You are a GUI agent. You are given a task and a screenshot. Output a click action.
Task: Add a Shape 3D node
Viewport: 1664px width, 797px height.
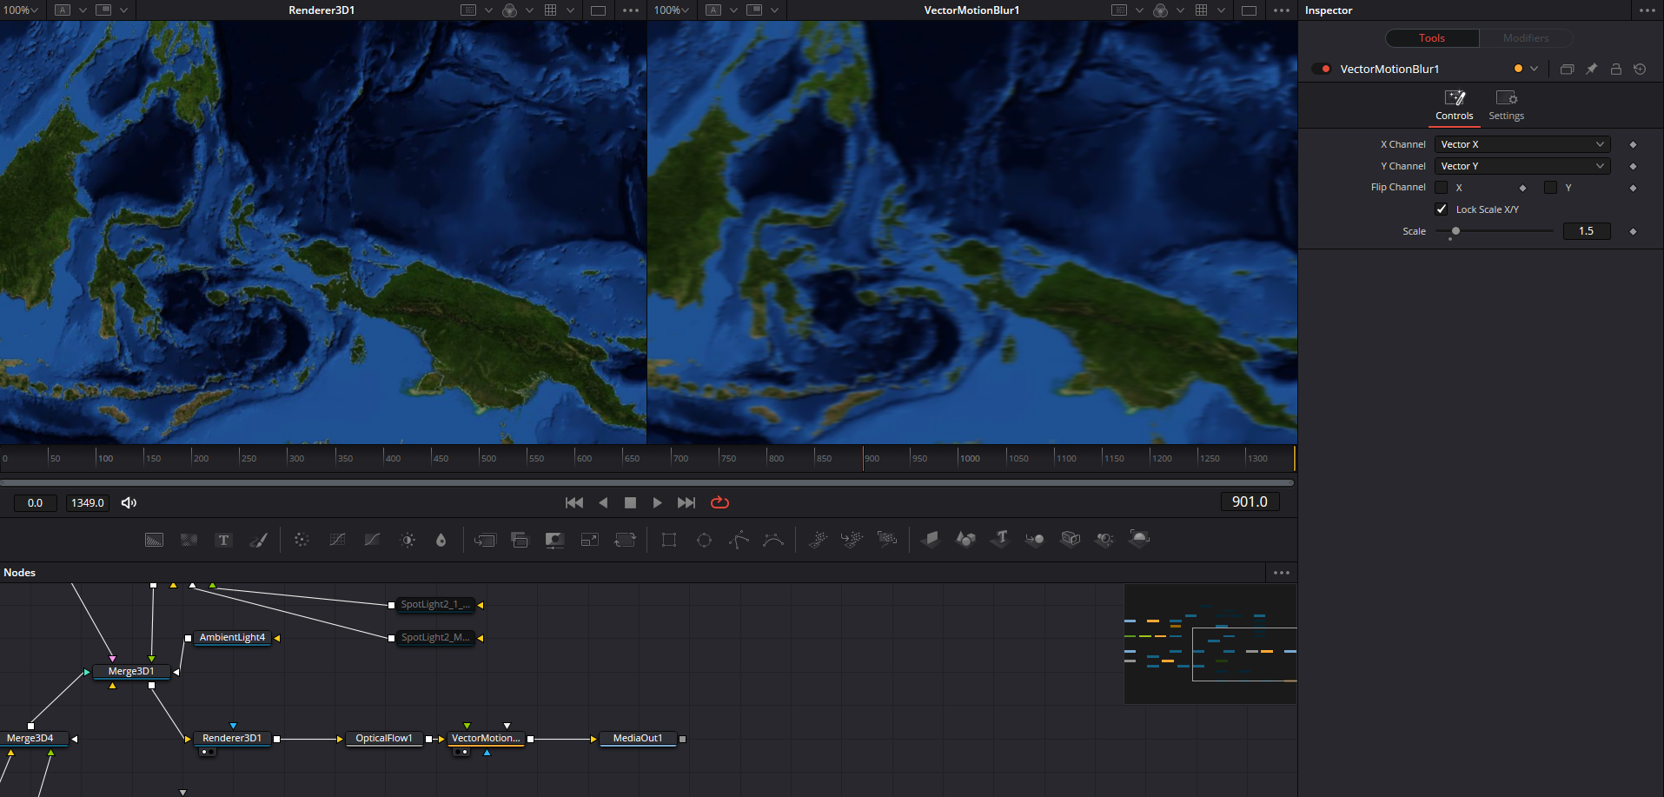pos(965,539)
